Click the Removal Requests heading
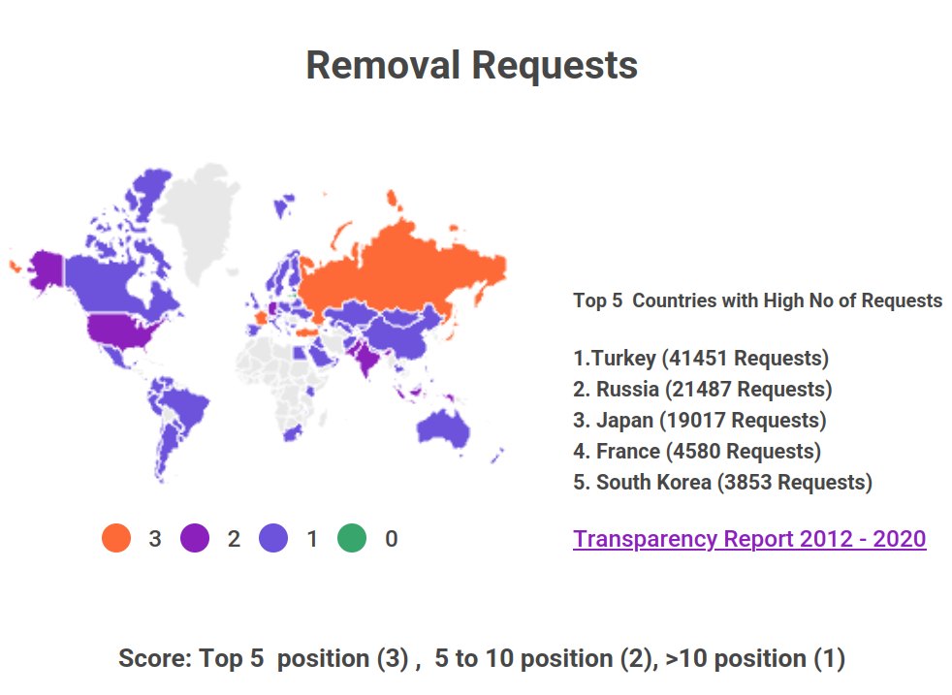The image size is (952, 695). [x=472, y=66]
